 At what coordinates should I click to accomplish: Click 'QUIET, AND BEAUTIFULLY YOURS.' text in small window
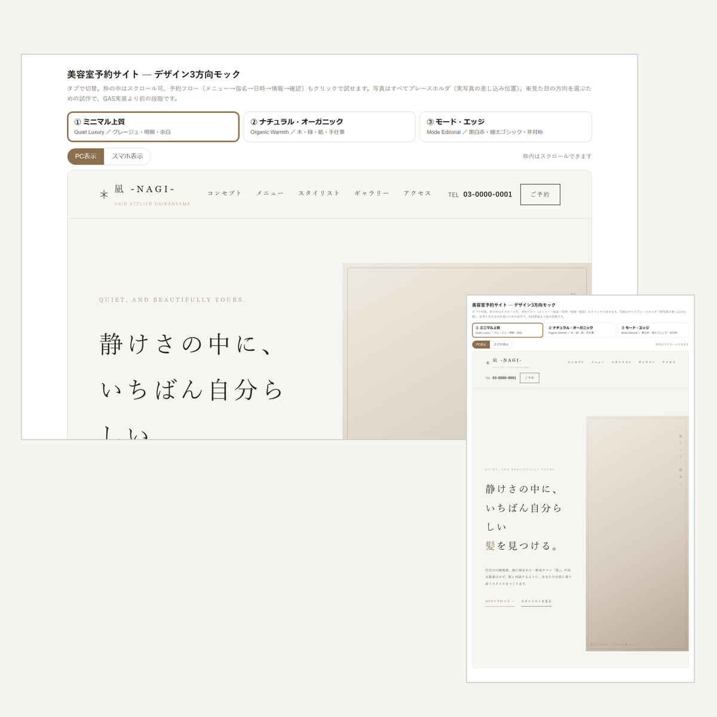pyautogui.click(x=520, y=470)
